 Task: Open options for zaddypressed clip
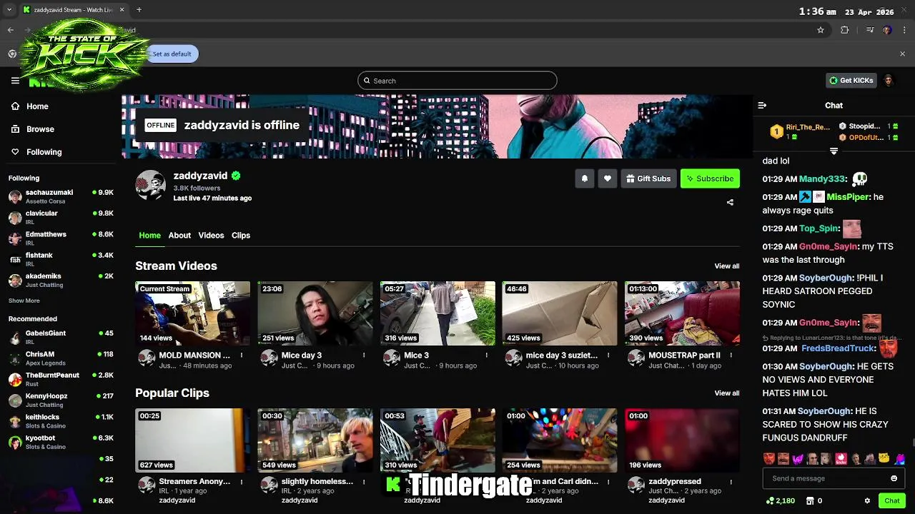tap(731, 482)
